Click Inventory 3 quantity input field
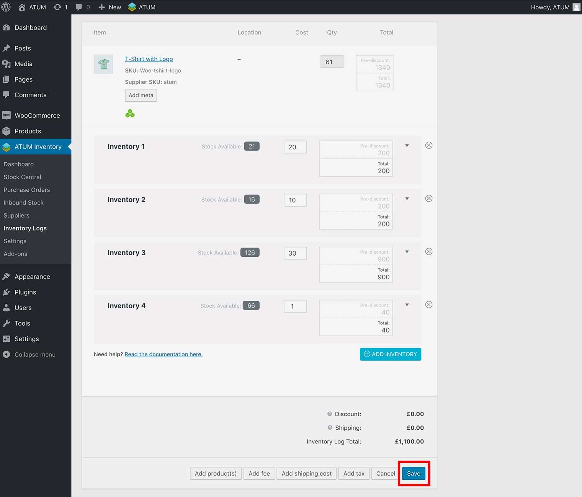 click(295, 253)
